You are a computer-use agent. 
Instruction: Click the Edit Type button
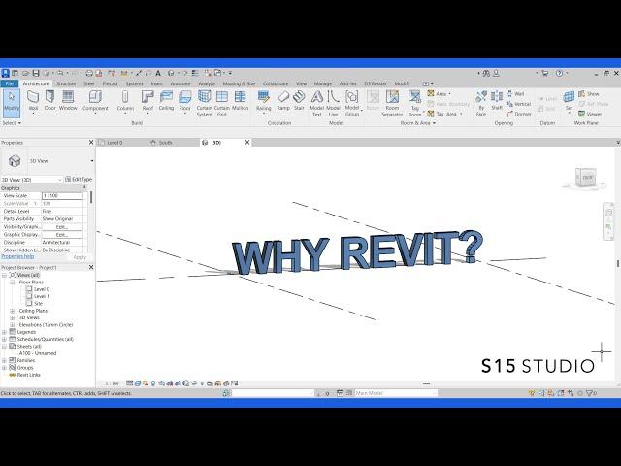click(x=79, y=179)
